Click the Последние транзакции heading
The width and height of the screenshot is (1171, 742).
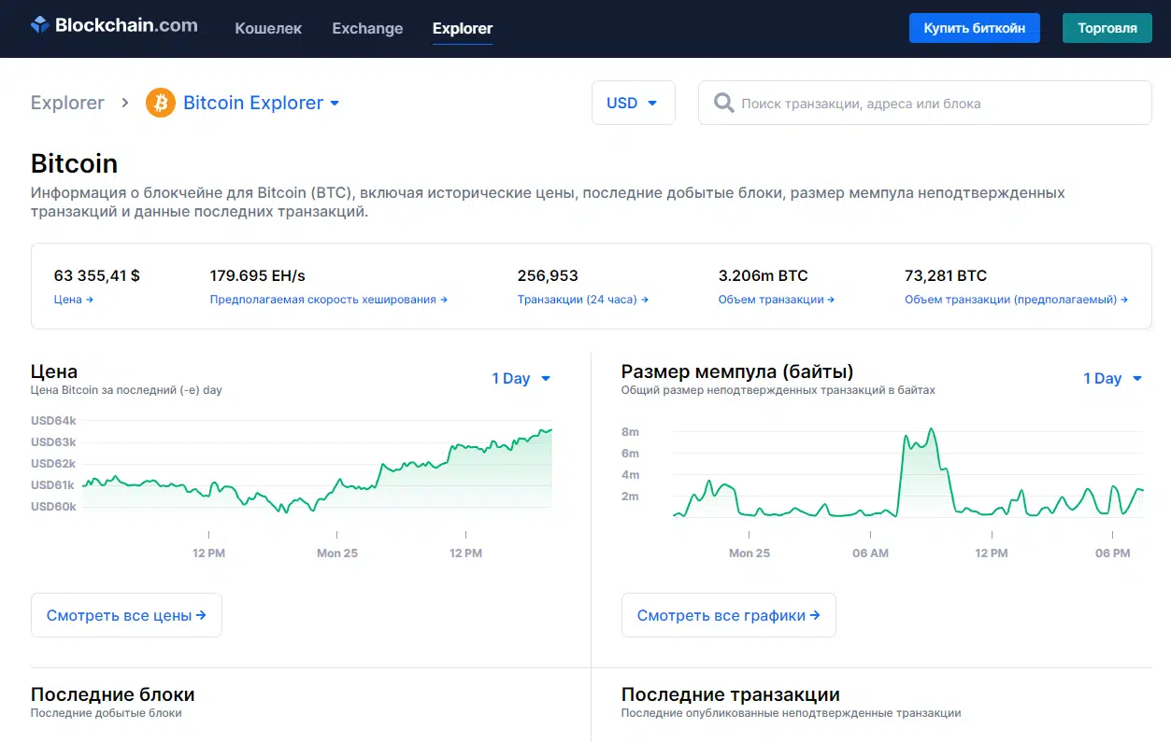pos(731,694)
